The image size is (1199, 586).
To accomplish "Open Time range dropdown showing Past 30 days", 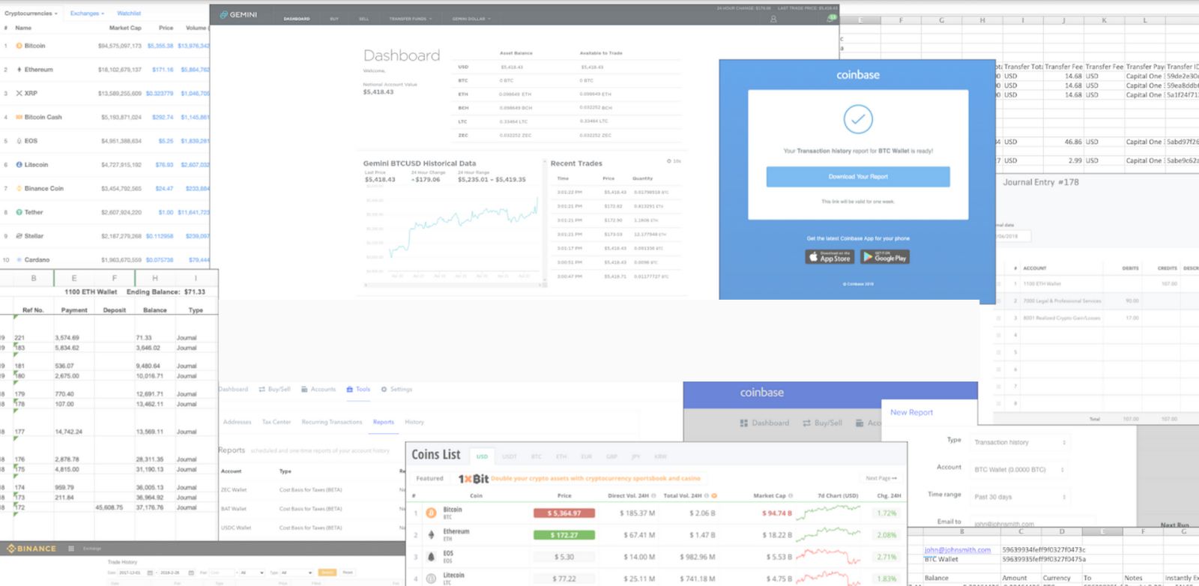I will (1020, 497).
